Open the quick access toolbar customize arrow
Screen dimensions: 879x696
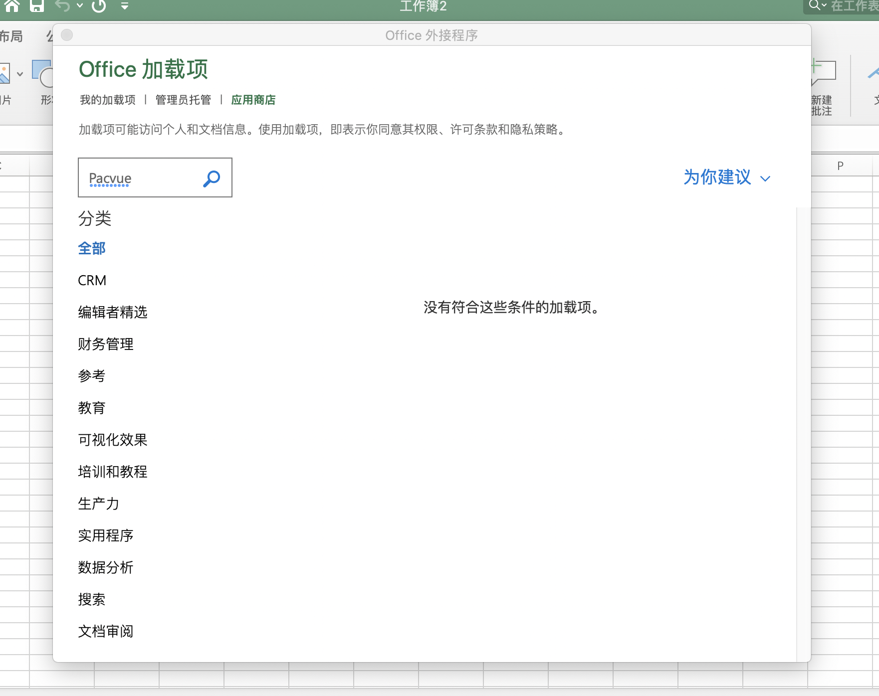click(x=124, y=6)
